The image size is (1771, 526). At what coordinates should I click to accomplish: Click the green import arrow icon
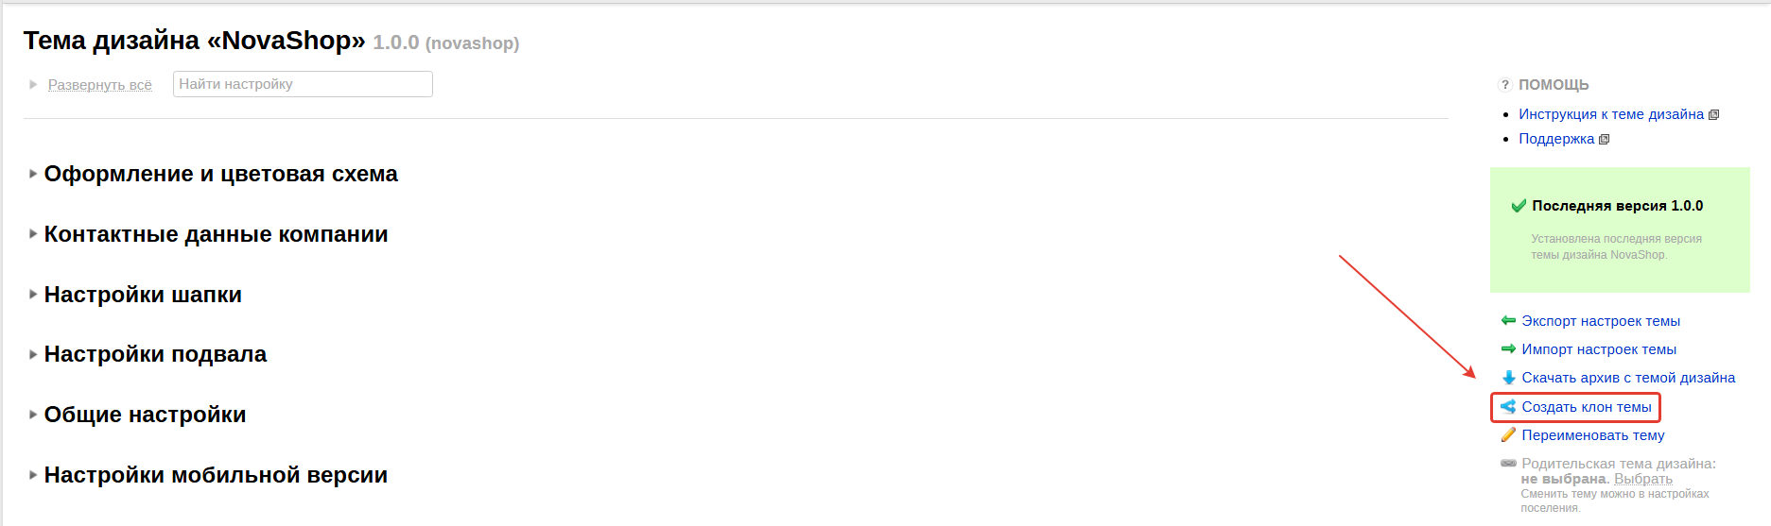tap(1508, 349)
